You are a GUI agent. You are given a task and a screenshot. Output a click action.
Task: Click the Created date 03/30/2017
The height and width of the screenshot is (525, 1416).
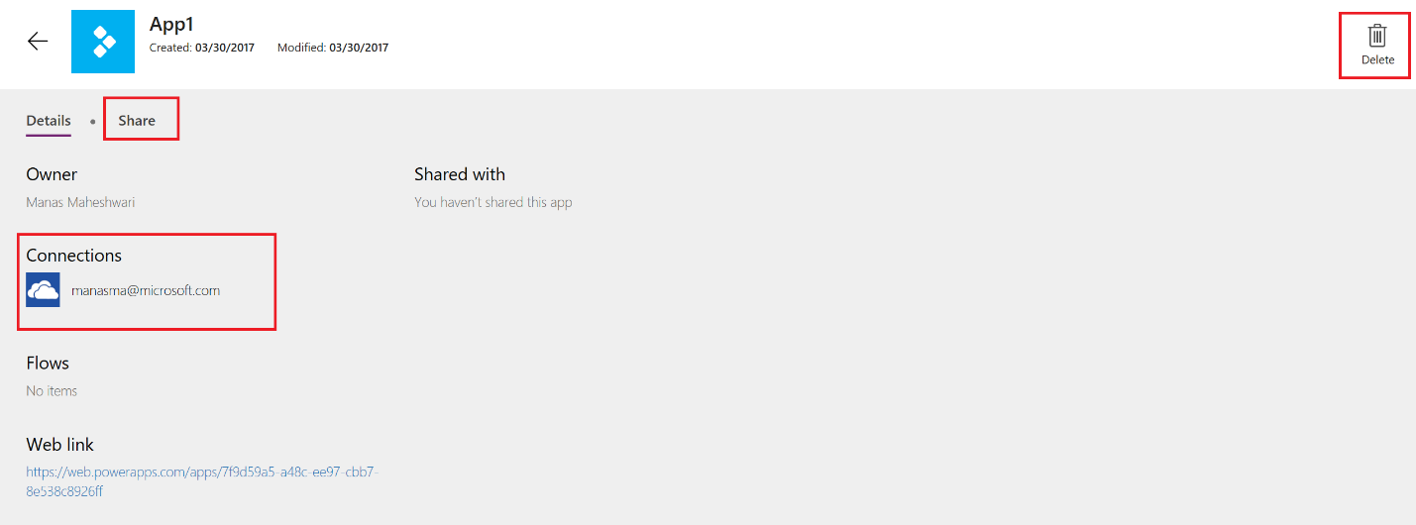pos(225,48)
